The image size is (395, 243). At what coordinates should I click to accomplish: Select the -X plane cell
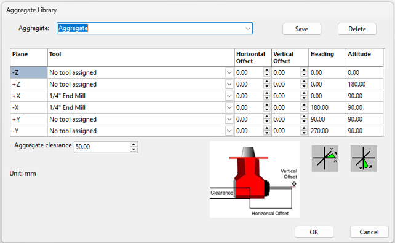click(x=29, y=107)
